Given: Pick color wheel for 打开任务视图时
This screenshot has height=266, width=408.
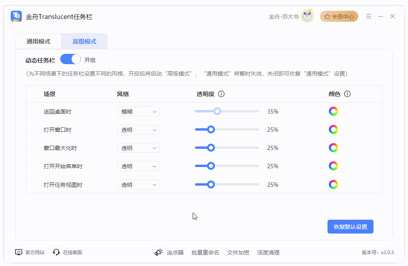Looking at the screenshot, I should 333,184.
